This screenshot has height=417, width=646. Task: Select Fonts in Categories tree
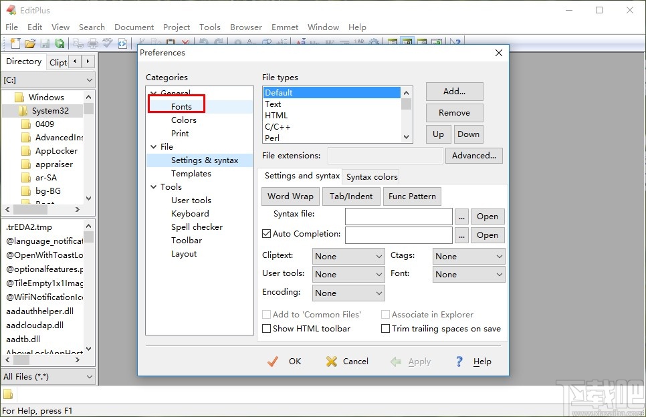pos(182,107)
